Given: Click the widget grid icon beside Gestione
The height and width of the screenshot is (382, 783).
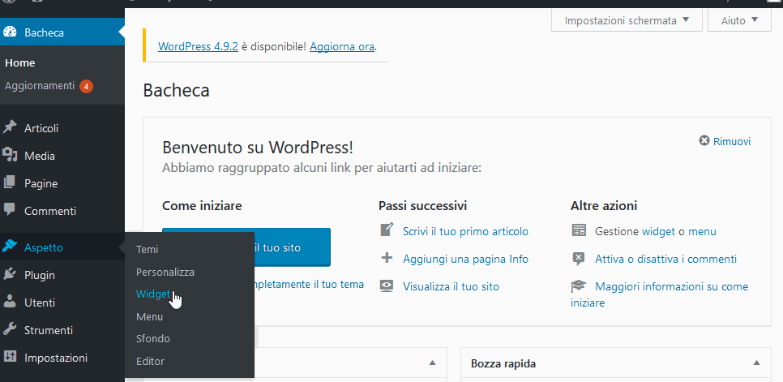Looking at the screenshot, I should click(x=578, y=230).
